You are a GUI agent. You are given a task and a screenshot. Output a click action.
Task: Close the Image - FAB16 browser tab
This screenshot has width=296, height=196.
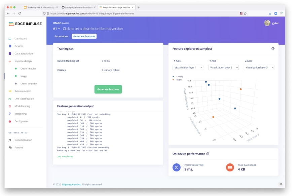133,7
